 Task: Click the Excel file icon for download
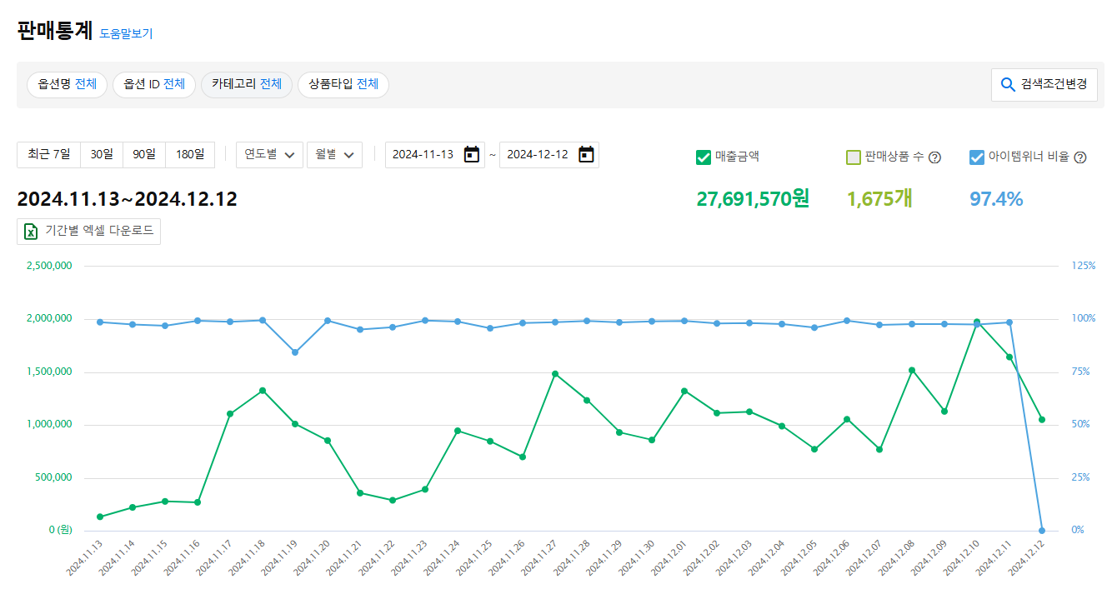[x=31, y=232]
